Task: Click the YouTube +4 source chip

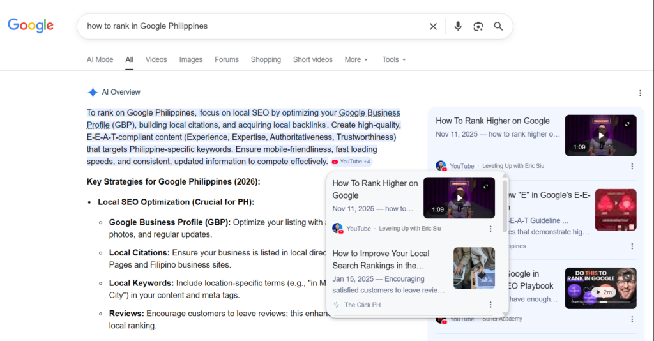Action: point(351,162)
